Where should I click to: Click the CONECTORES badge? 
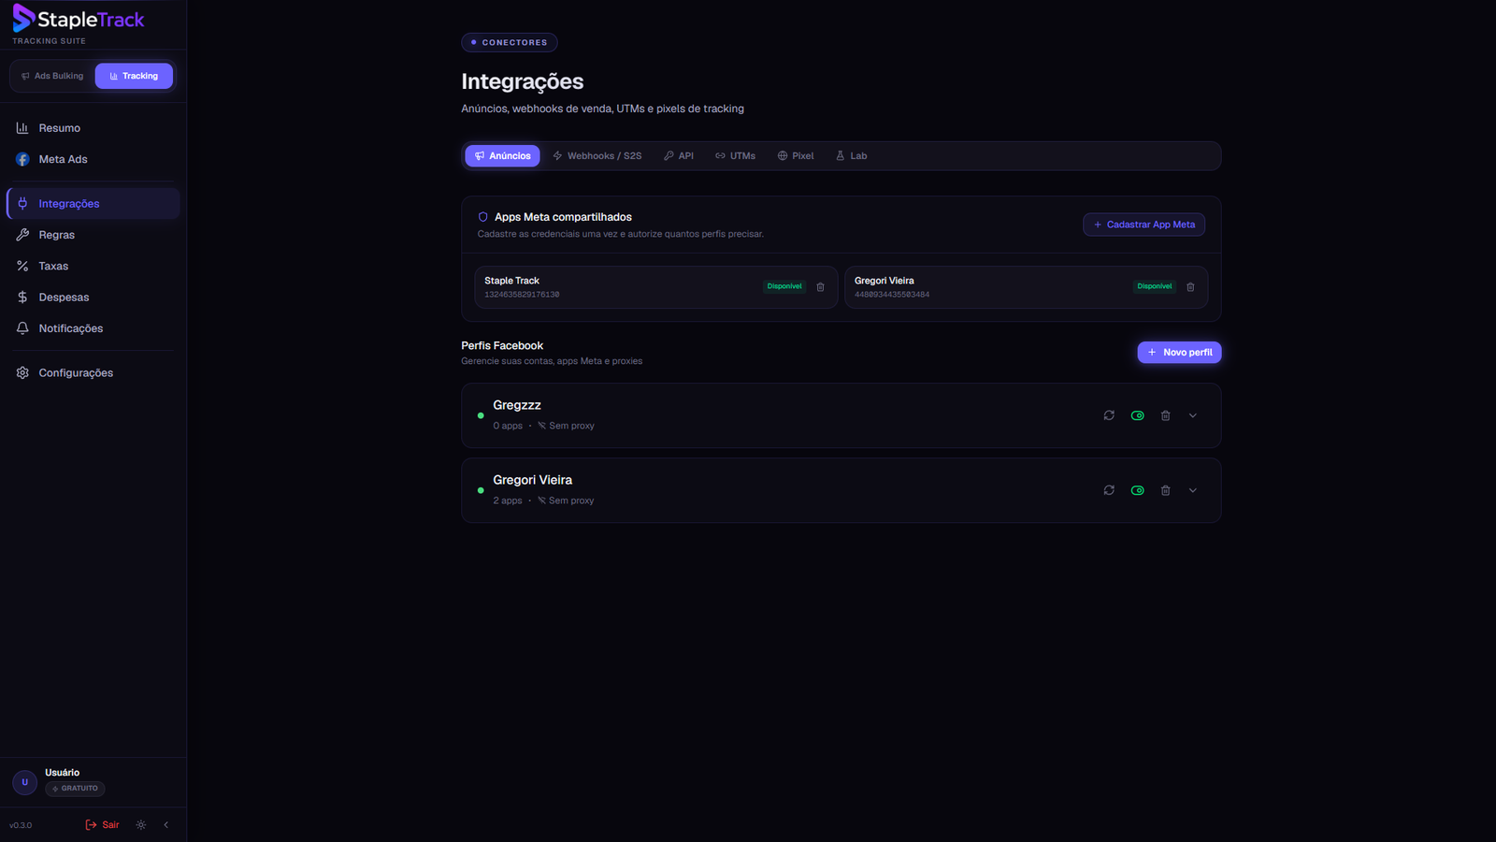(510, 42)
